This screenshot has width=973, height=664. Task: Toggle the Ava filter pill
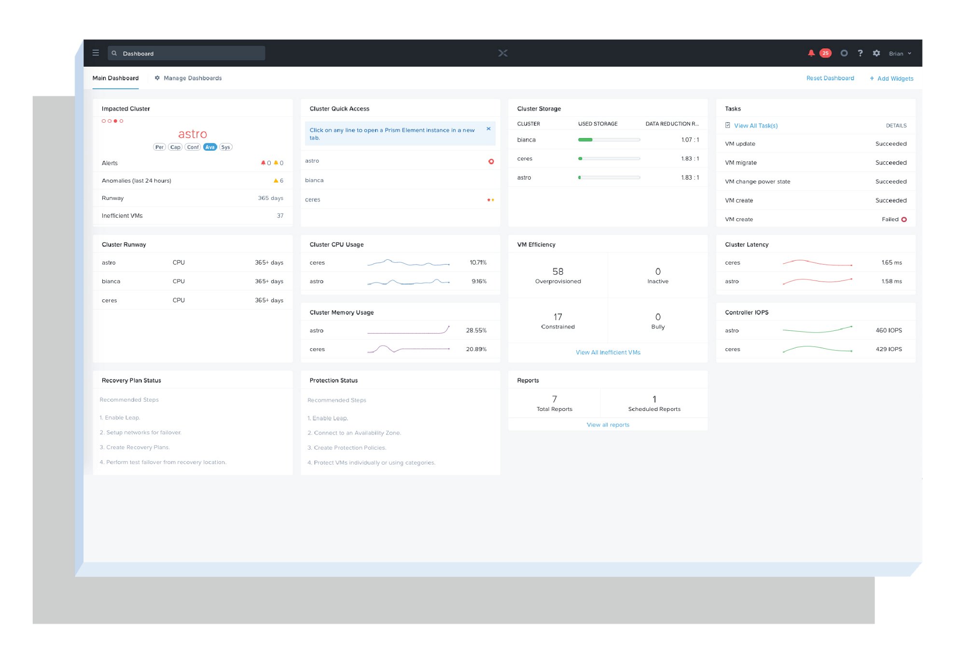(x=210, y=147)
